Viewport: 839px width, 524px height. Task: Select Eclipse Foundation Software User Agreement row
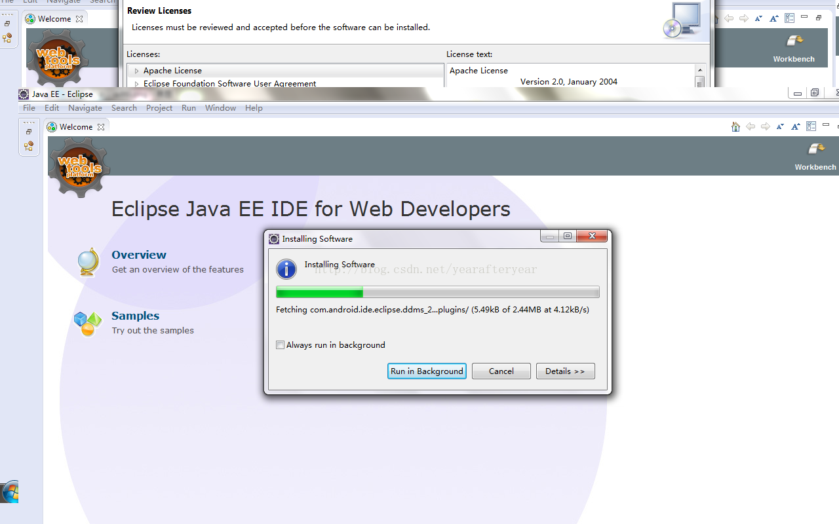pyautogui.click(x=285, y=83)
